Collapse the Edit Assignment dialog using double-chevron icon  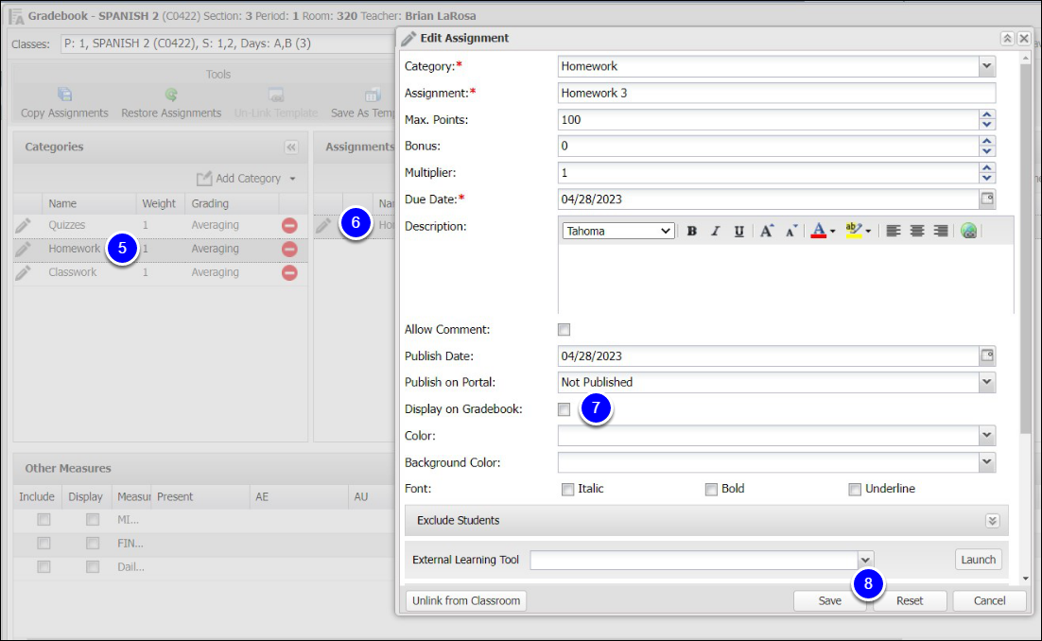tap(1007, 39)
